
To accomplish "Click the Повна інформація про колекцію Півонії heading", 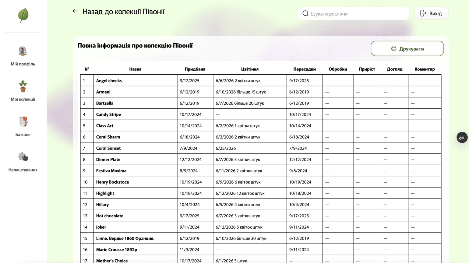I will pos(135,46).
